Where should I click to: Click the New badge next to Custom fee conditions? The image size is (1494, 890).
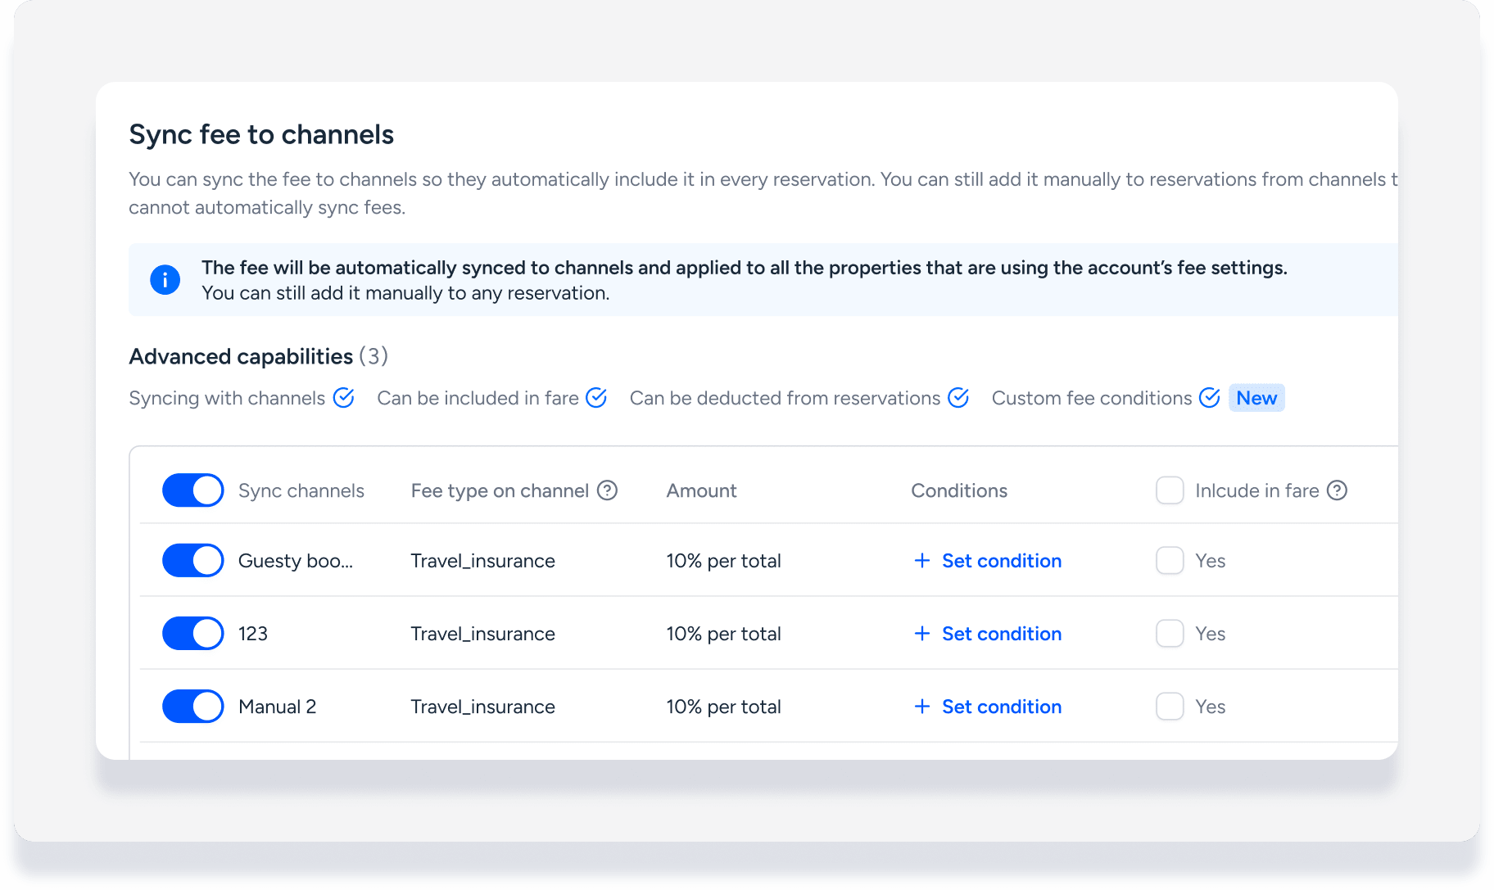(x=1256, y=398)
